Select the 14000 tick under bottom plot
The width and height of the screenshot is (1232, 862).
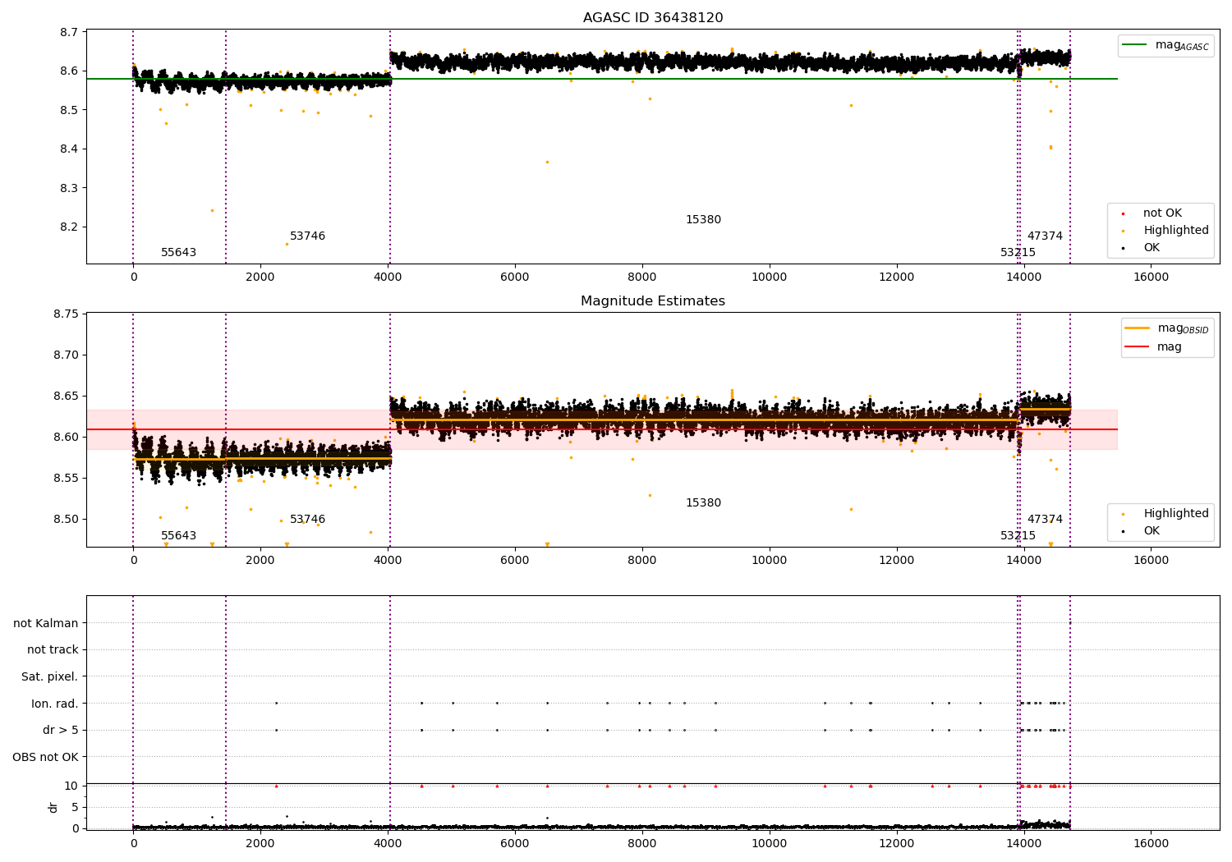tap(1023, 844)
